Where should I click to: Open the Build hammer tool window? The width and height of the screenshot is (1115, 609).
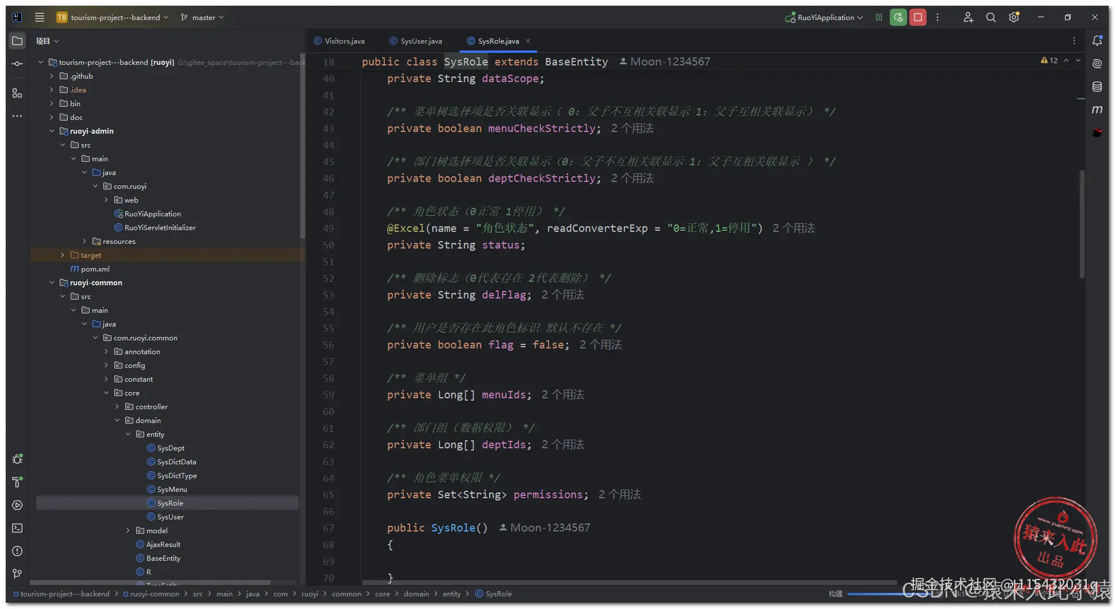pyautogui.click(x=17, y=482)
